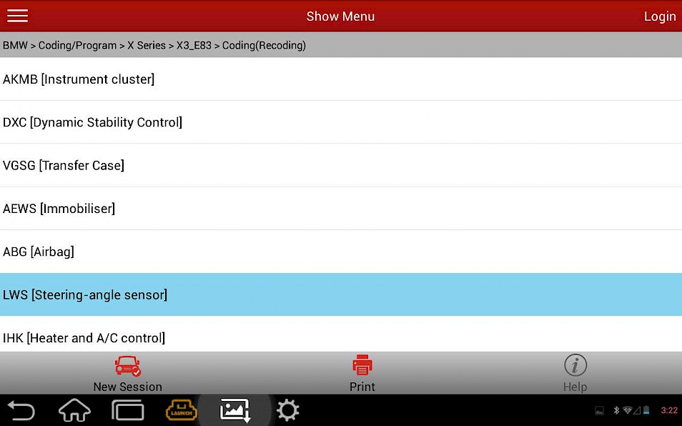Viewport: 682px width, 426px height.
Task: Pick ABG [Airbag] from list
Action: [x=341, y=252]
